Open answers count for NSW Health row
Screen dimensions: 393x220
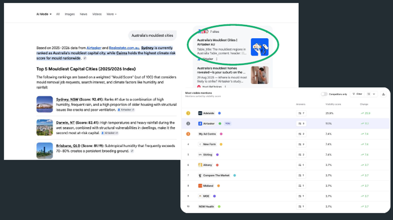click(301, 207)
